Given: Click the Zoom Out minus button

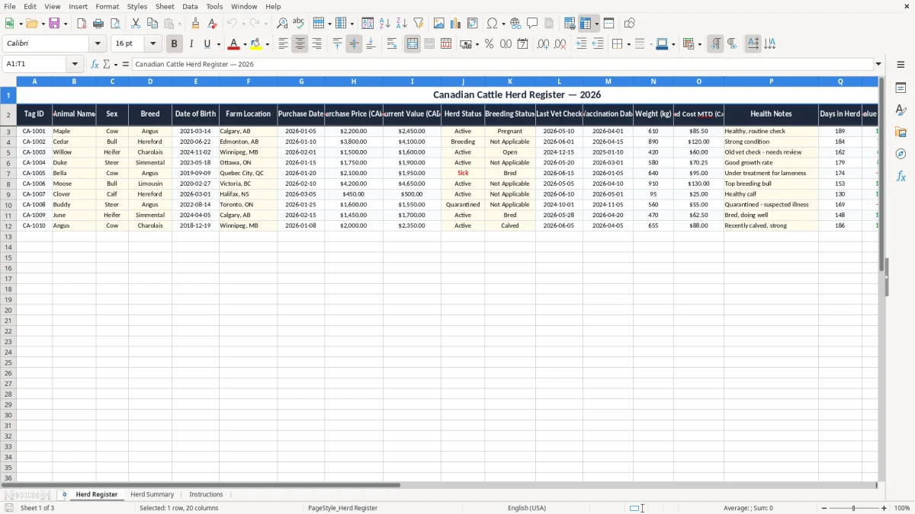Looking at the screenshot, I should (823, 508).
